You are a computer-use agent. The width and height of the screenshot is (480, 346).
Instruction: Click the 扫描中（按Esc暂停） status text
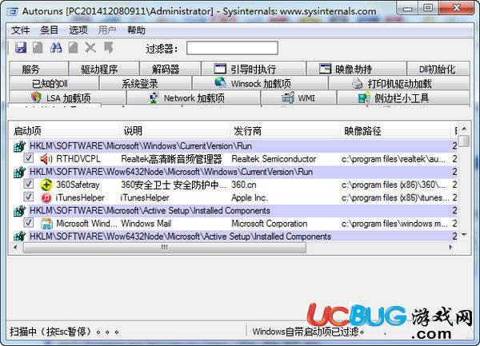tap(64, 332)
